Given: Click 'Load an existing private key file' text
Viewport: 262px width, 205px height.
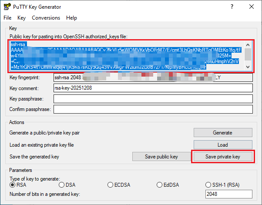Looking at the screenshot, I should (42, 145).
